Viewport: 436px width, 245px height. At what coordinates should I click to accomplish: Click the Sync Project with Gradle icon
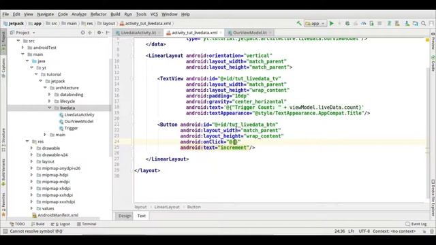389,24
